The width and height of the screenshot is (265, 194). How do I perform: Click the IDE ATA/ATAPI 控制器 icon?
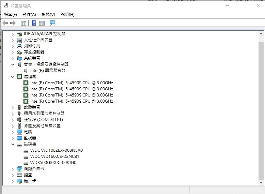pyautogui.click(x=19, y=34)
